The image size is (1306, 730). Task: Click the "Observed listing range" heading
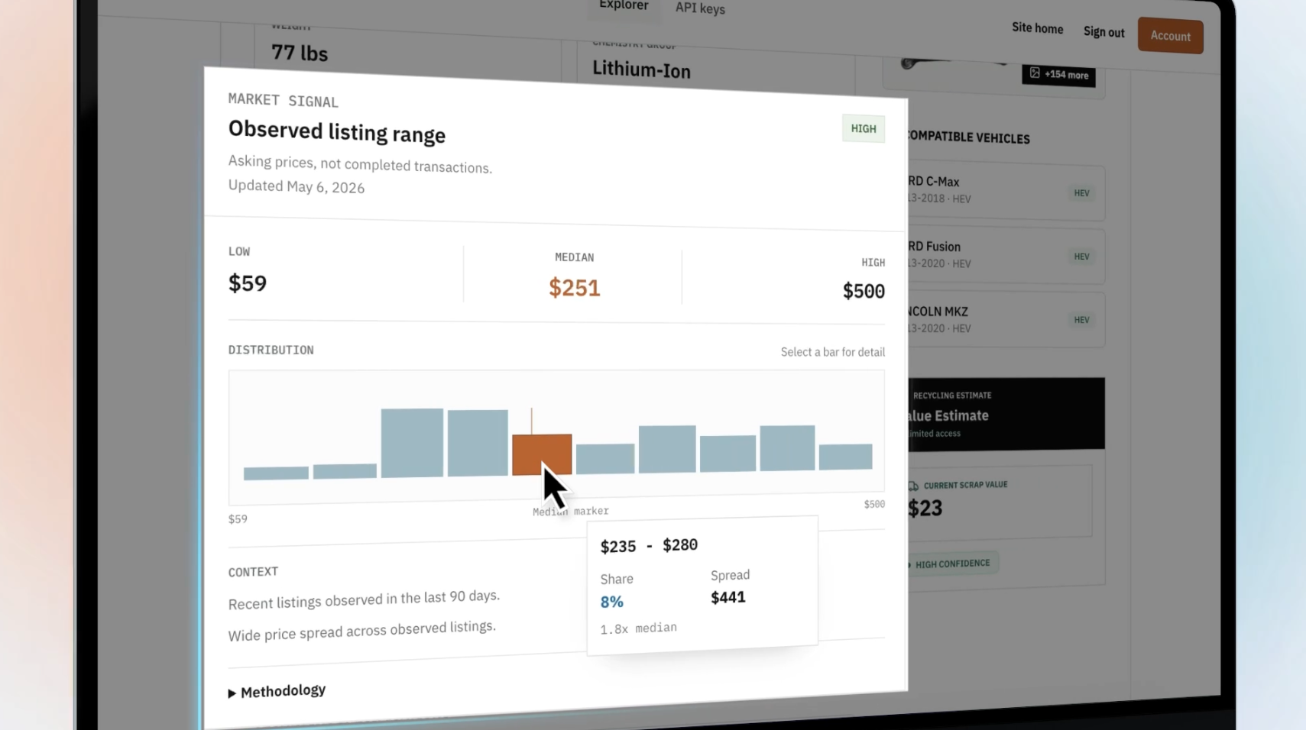pos(337,131)
